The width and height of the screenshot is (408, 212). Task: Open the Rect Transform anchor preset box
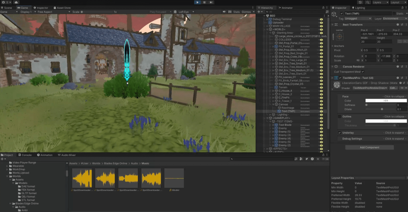tap(339, 37)
